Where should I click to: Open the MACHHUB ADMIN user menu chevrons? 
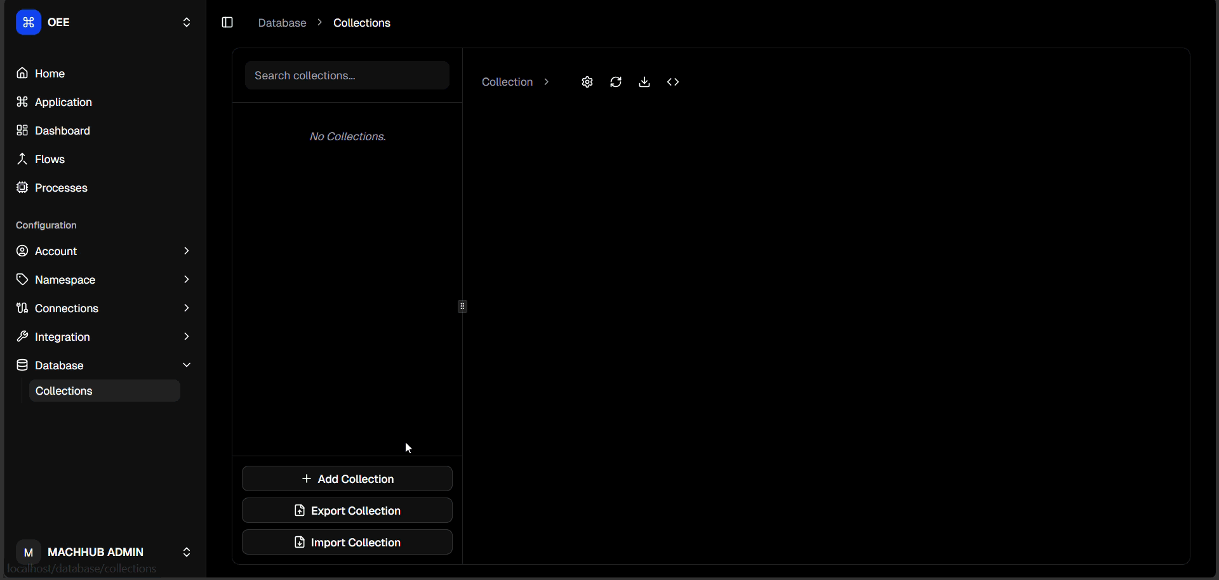[x=187, y=552]
